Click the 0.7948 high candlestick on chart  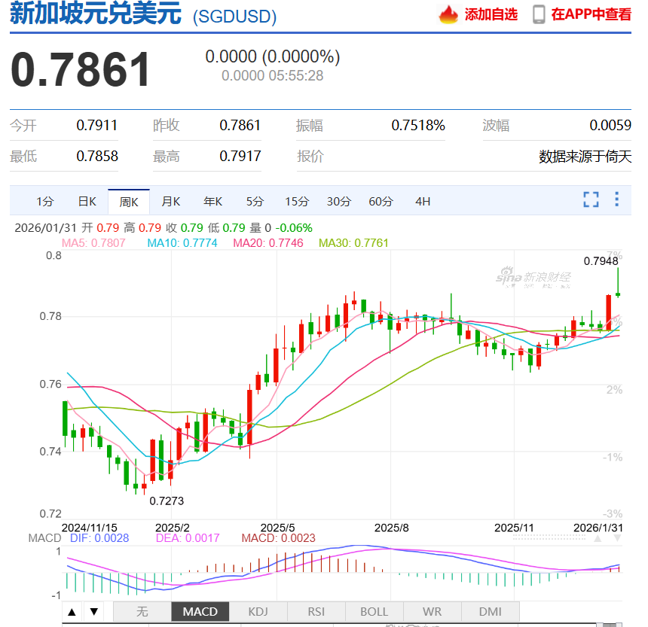pos(618,282)
